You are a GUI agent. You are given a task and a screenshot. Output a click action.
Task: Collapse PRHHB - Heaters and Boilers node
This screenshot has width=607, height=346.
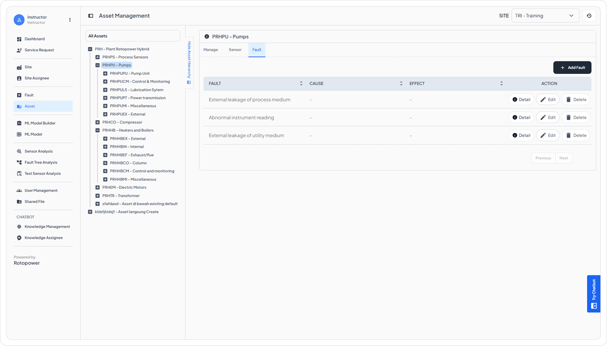98,130
